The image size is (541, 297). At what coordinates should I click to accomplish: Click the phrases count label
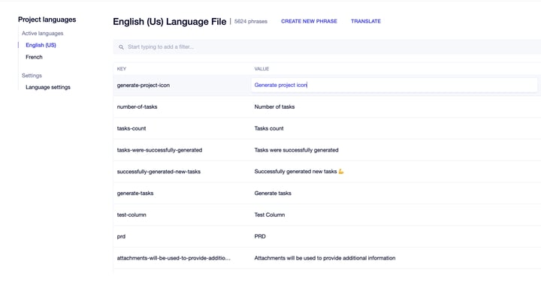pos(251,21)
